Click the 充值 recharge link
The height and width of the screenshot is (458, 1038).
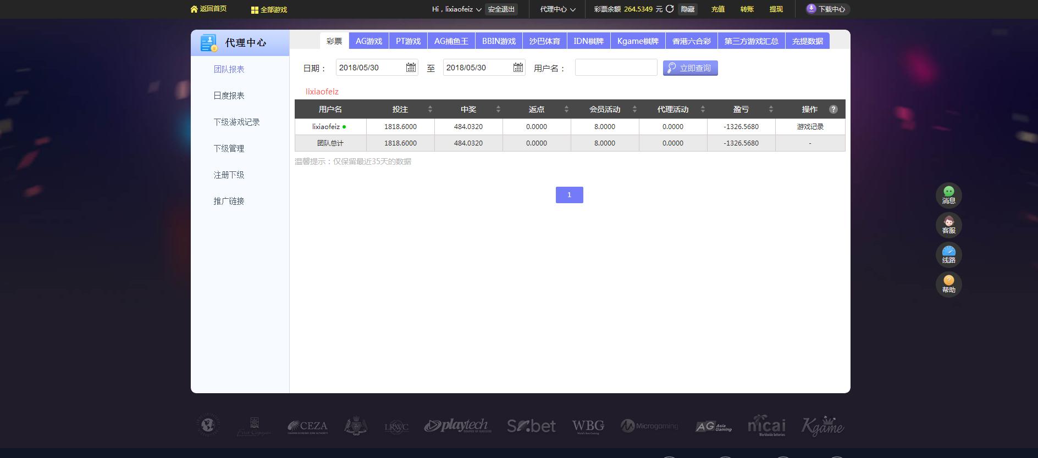(718, 9)
